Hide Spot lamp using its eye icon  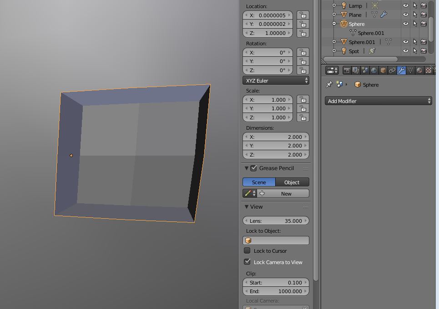coord(405,51)
